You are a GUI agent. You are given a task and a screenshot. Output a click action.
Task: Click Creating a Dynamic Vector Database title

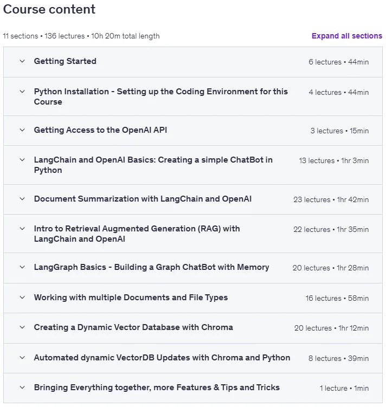[133, 327]
